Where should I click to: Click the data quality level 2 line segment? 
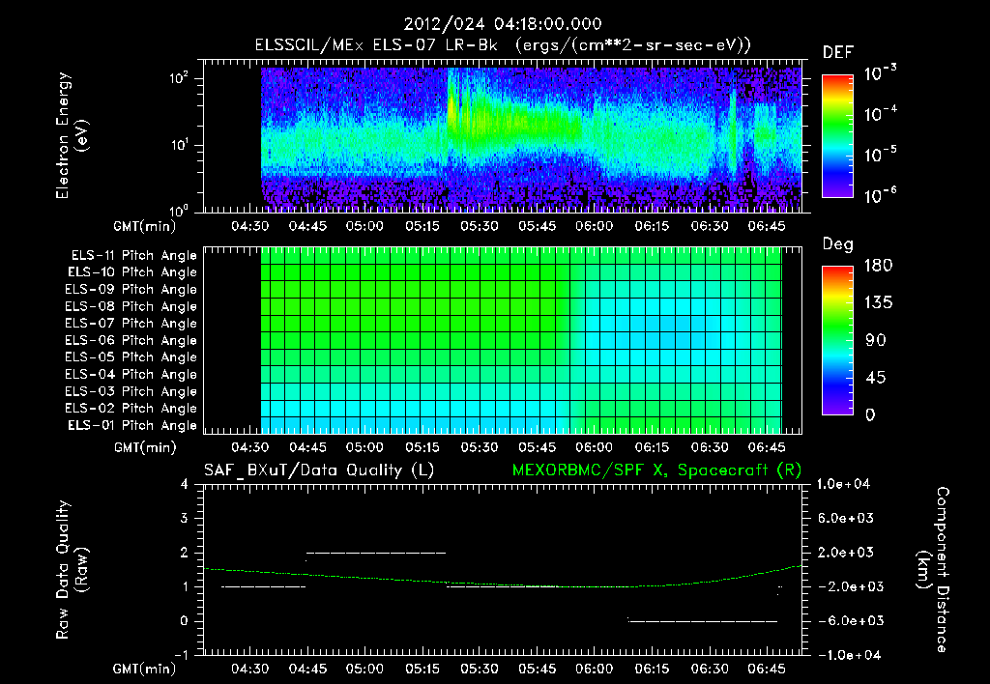[376, 553]
